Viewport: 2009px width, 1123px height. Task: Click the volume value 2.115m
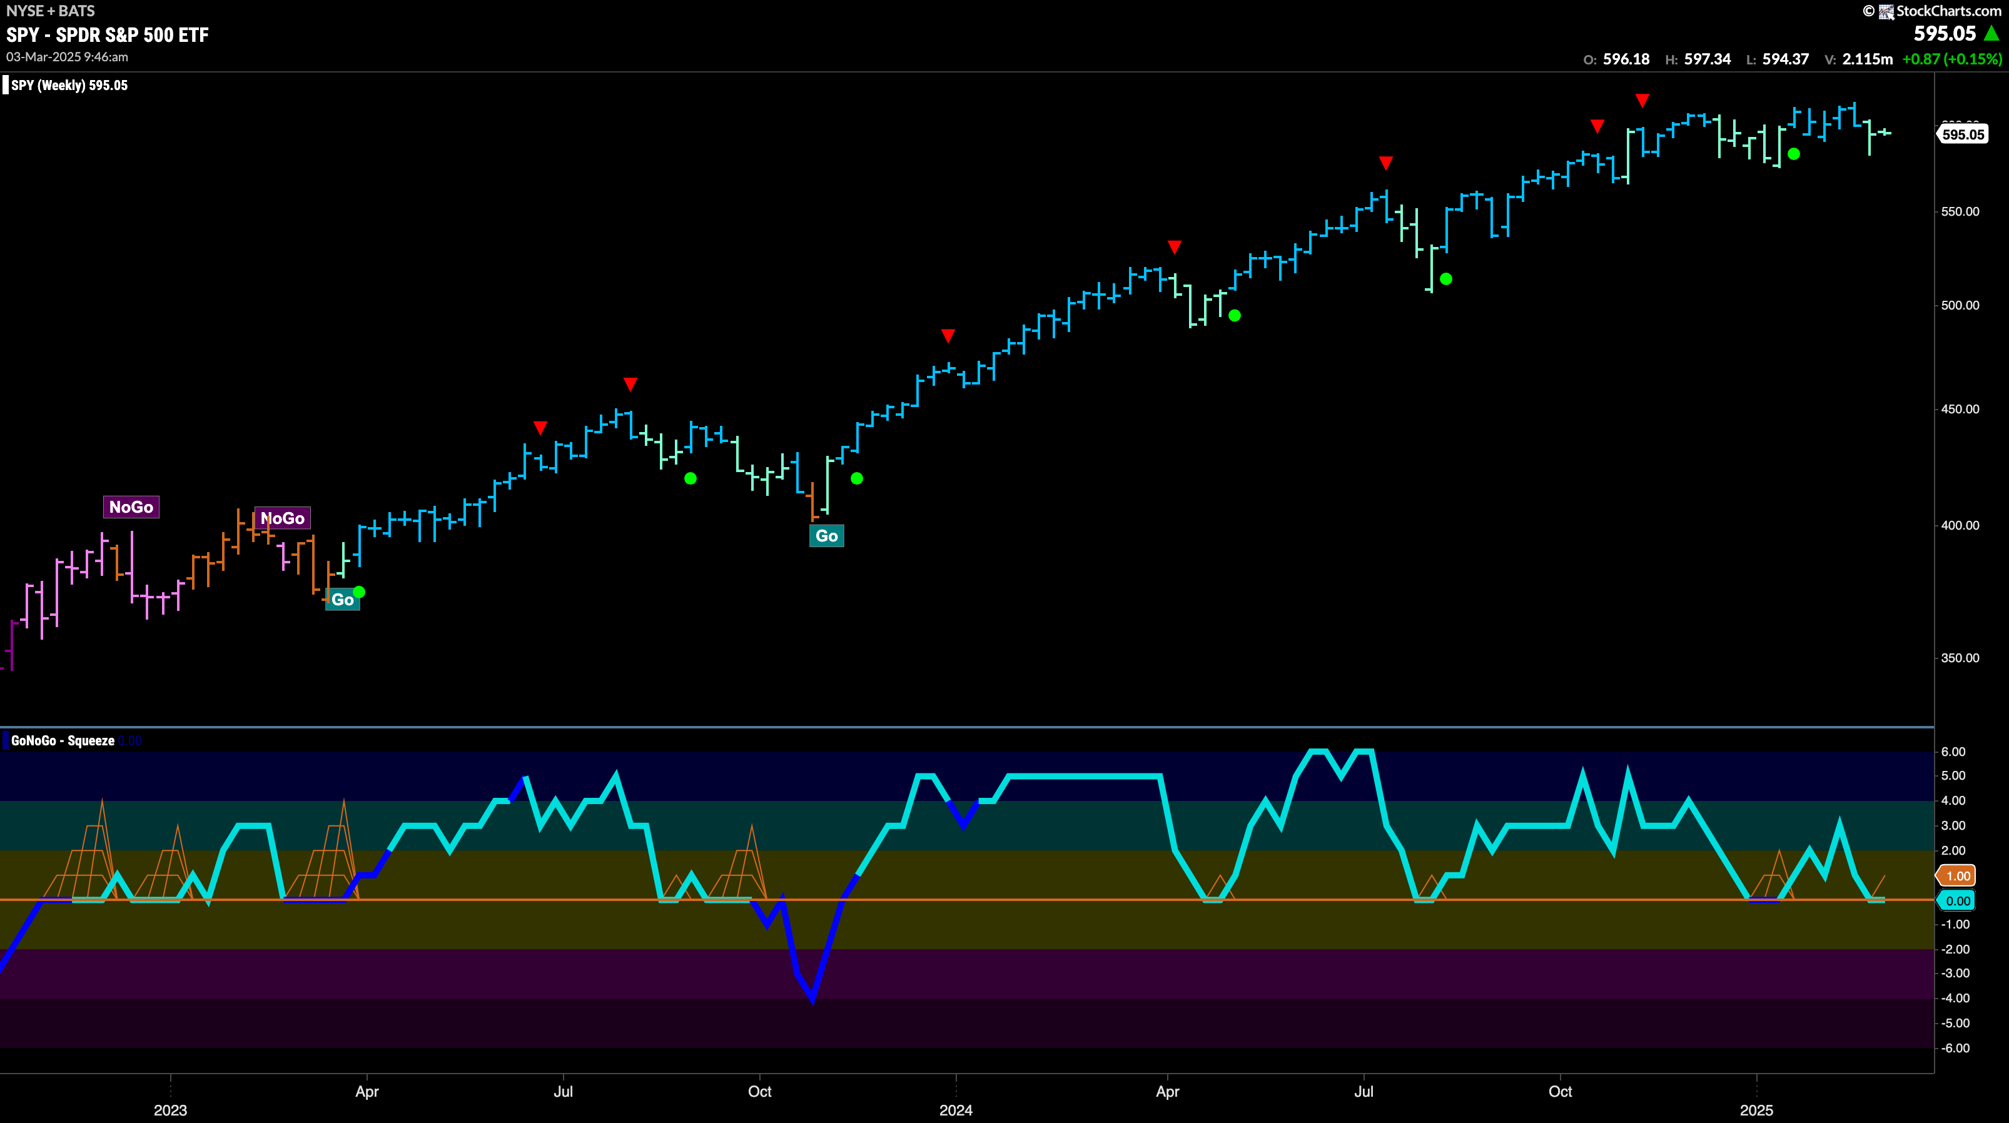[x=1867, y=59]
